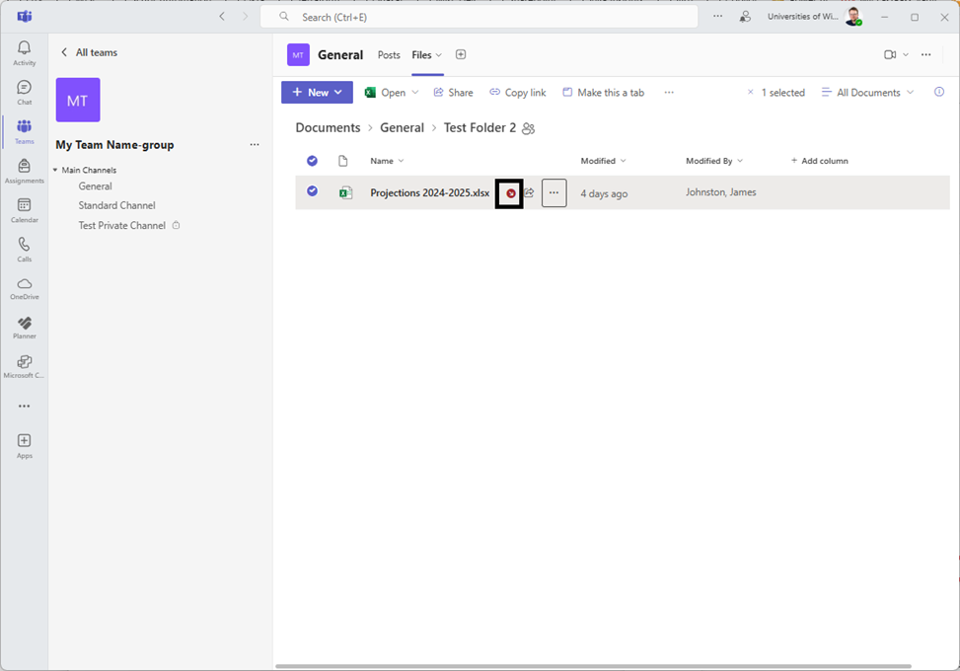Switch to the Posts tab

[389, 55]
